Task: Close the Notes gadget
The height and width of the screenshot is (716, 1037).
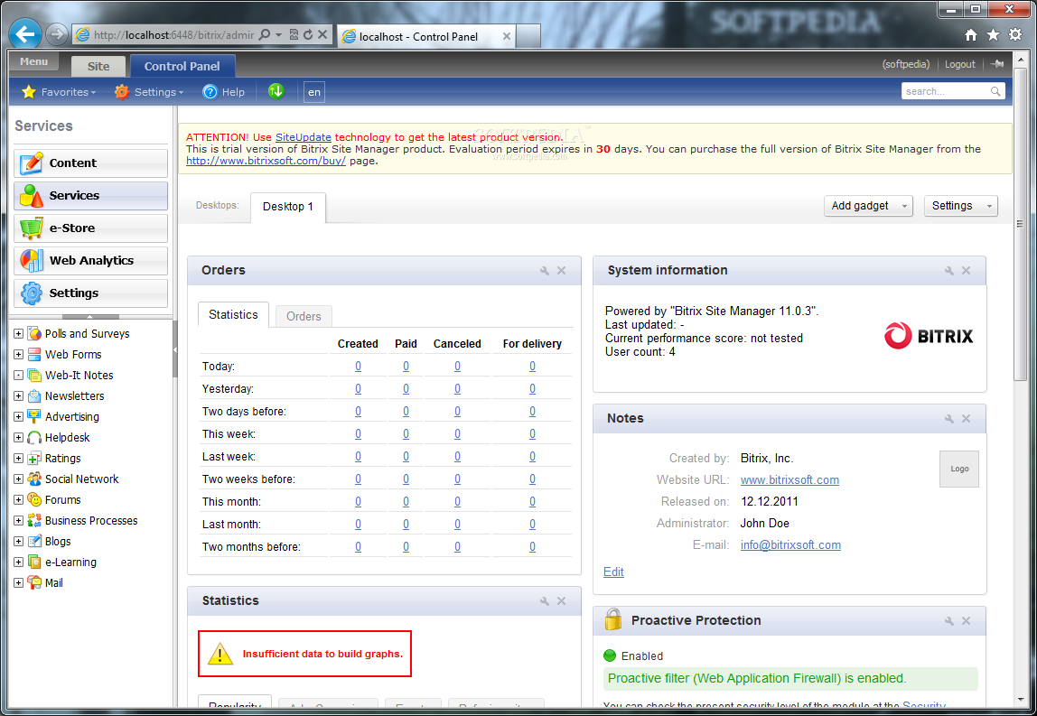Action: [967, 418]
